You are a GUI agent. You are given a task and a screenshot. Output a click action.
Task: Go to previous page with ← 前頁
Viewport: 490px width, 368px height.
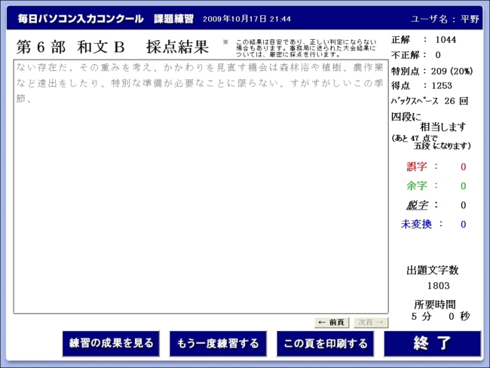point(332,322)
